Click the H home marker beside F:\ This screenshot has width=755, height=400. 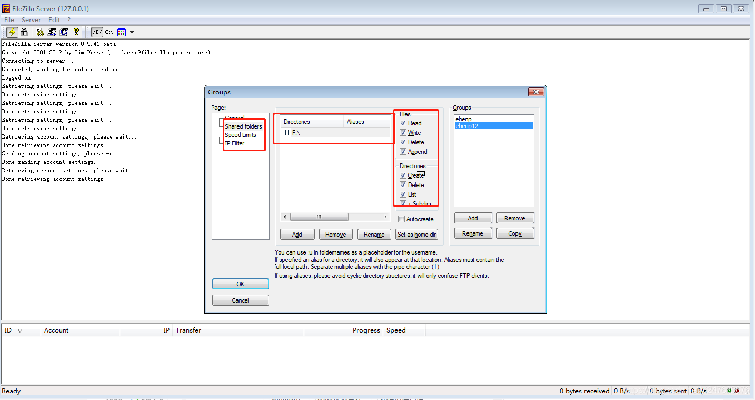click(x=287, y=133)
